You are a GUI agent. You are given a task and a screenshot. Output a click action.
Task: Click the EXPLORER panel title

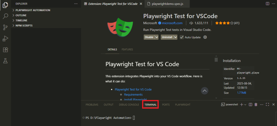pyautogui.click(x=21, y=4)
